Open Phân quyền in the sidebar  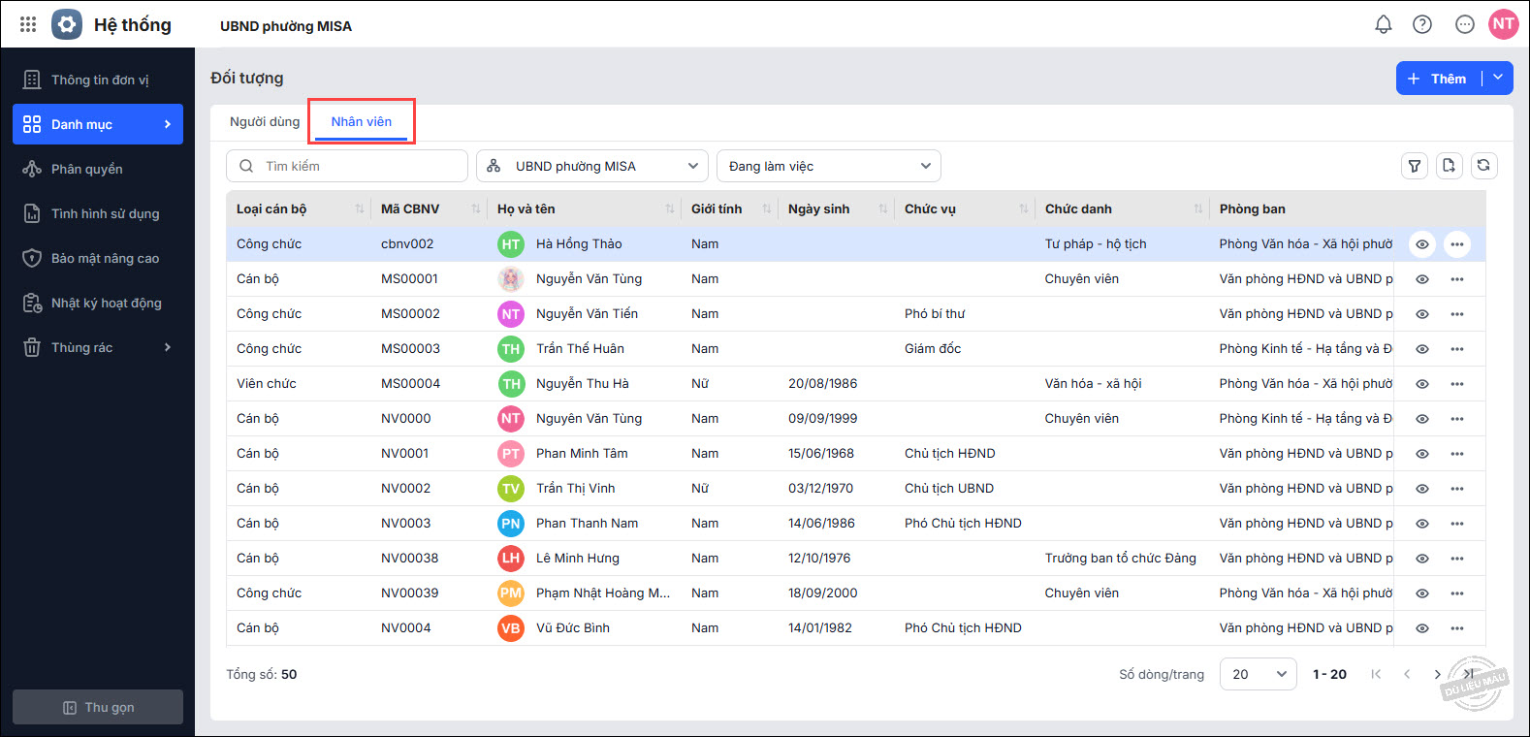click(87, 169)
